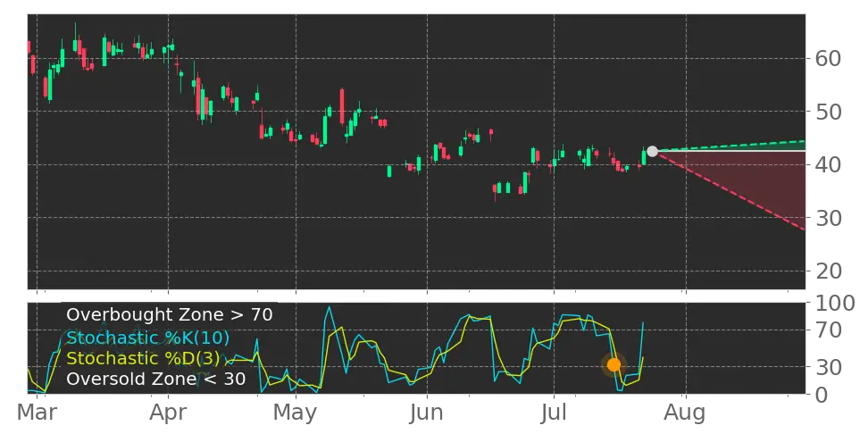This screenshot has height=434, width=868.
Task: Click the price axis label 50
Action: [x=828, y=112]
